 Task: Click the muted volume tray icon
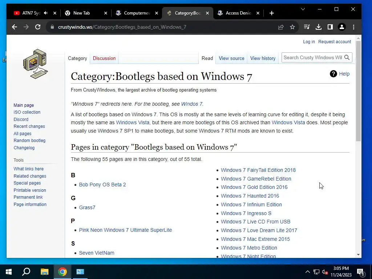click(325, 272)
